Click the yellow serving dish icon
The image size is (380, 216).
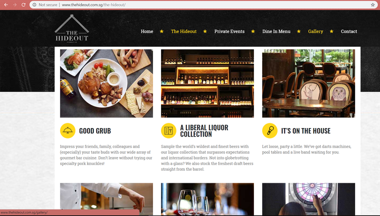(x=68, y=131)
